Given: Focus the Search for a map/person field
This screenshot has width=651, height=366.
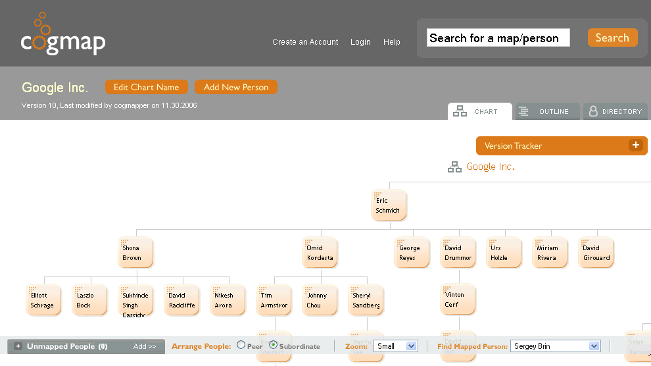Looking at the screenshot, I should coord(498,38).
